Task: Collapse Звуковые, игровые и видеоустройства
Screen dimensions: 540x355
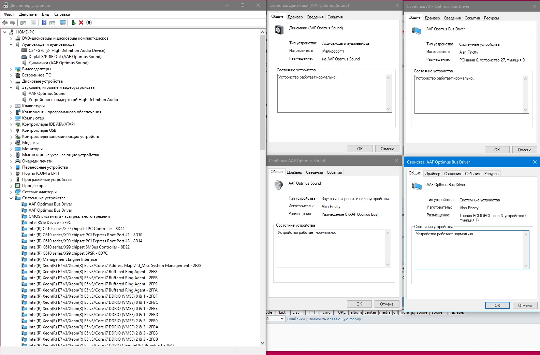Action: coord(11,87)
